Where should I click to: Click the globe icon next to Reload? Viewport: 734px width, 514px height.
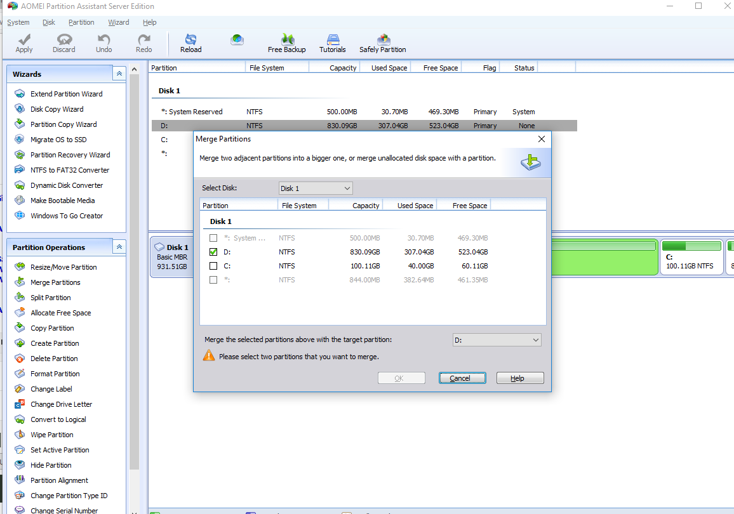coord(237,40)
